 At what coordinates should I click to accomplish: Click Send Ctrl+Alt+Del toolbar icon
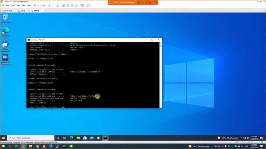click(x=44, y=5)
